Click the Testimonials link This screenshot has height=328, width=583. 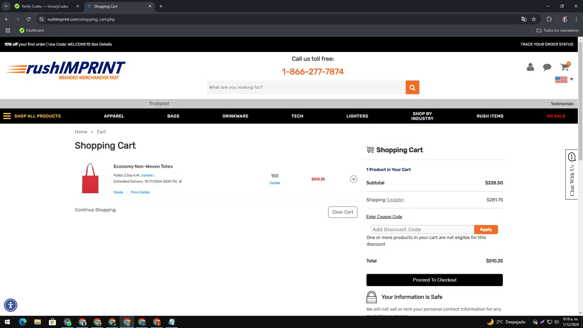(562, 104)
